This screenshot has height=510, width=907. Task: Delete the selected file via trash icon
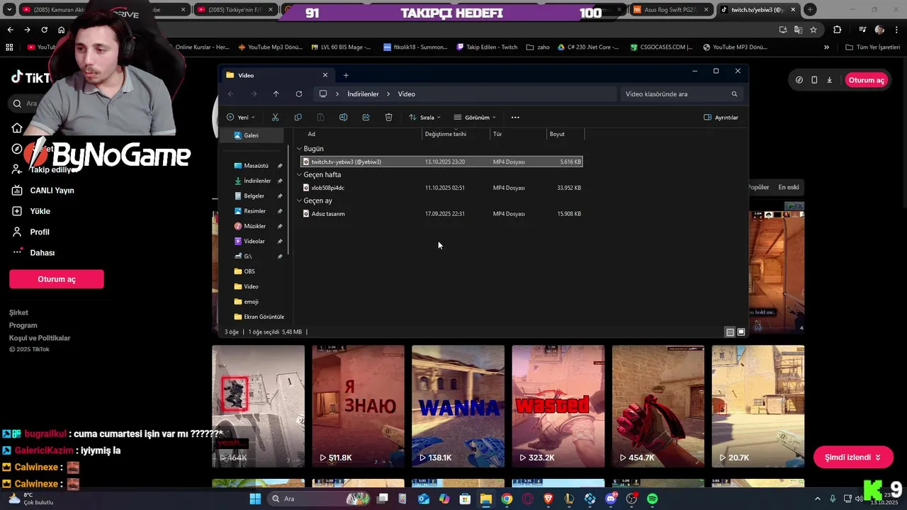click(x=388, y=117)
